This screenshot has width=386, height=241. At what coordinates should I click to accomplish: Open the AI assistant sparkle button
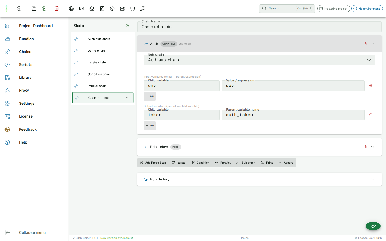coord(373,226)
